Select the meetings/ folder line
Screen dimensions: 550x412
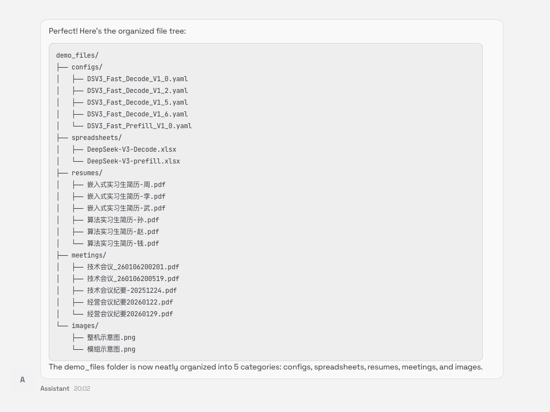click(88, 255)
